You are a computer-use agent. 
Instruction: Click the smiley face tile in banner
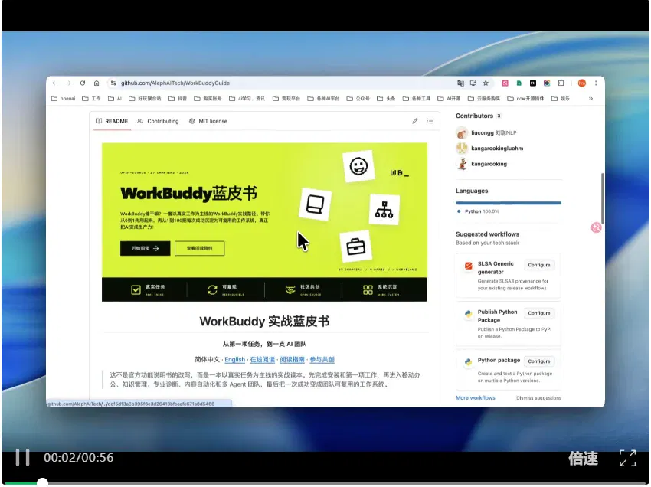[x=358, y=166]
